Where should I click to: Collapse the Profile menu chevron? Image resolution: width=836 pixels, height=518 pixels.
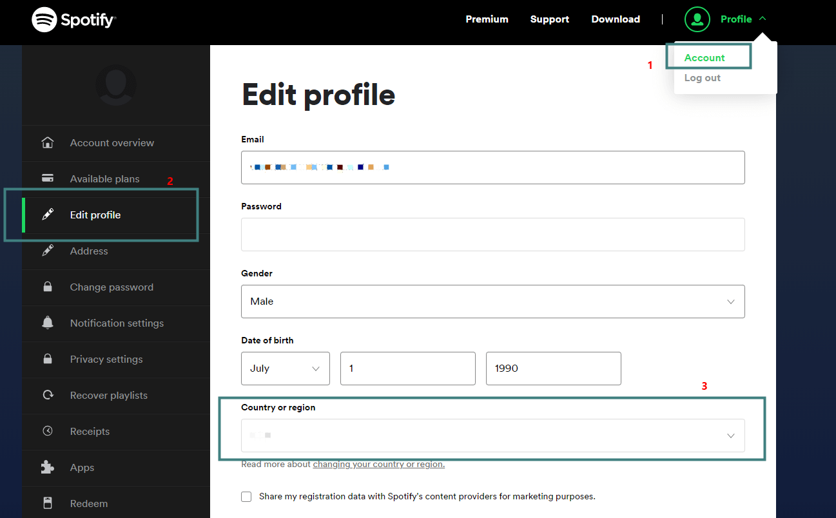pos(763,19)
